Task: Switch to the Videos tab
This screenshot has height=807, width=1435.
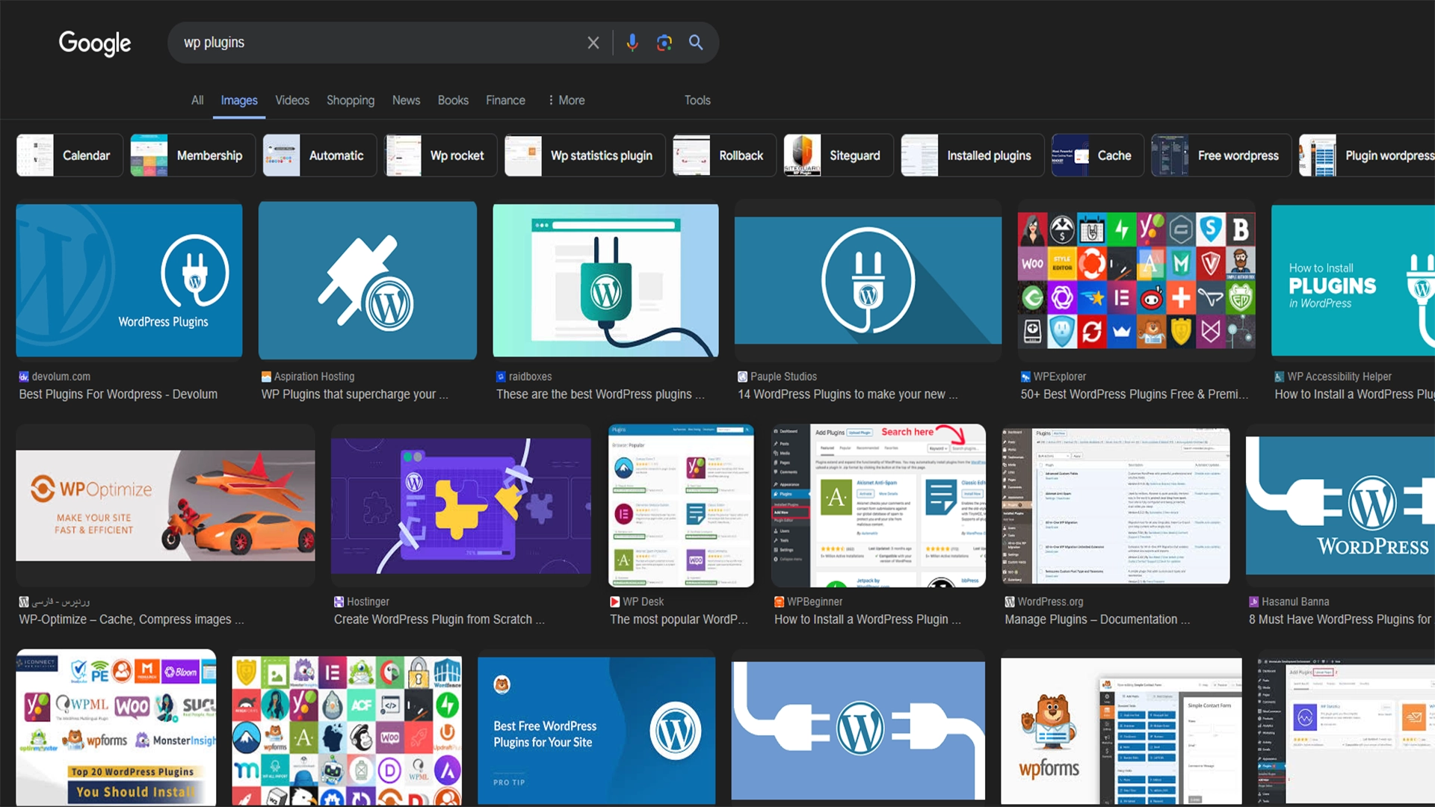Action: [292, 100]
